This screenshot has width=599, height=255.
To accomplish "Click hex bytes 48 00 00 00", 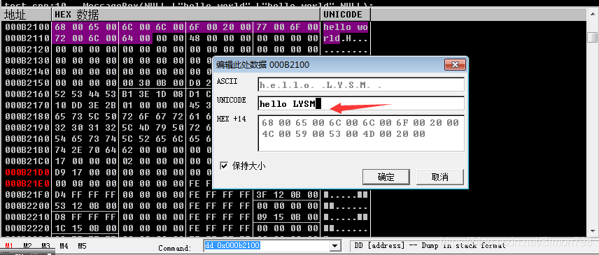I will [220, 38].
